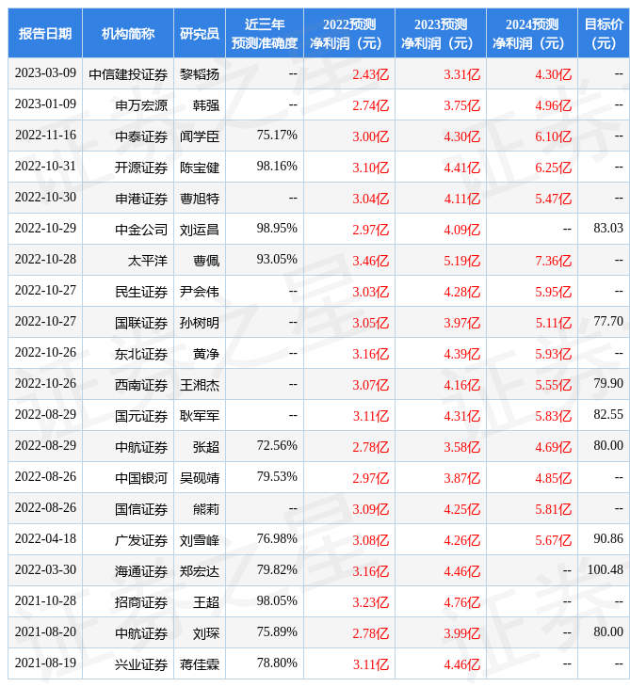Select institution 国信证券
The image size is (630, 687).
click(x=141, y=509)
